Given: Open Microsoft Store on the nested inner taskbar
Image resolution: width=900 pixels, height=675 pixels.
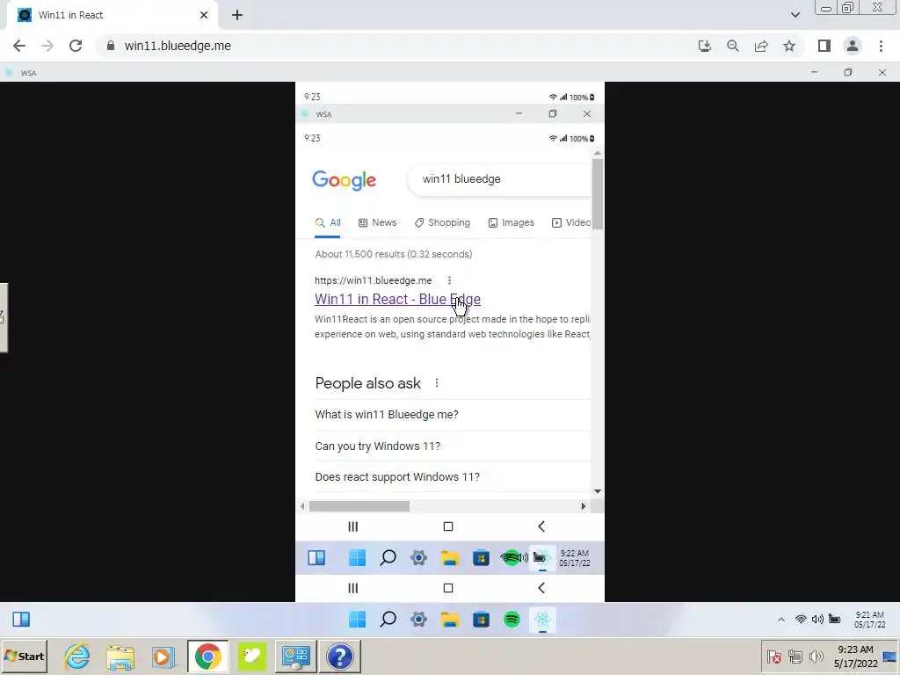Looking at the screenshot, I should coord(481,557).
